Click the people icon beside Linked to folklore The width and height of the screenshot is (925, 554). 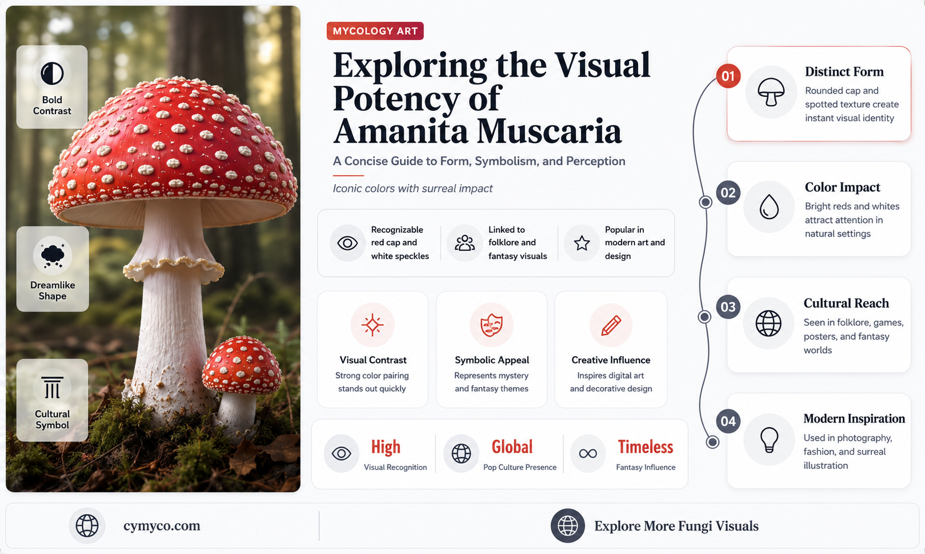pos(464,243)
